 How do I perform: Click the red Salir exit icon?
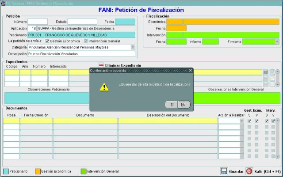coord(249,171)
